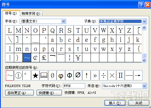The image size is (151, 108).
Task: Click the 快捷键(K)... button
Action: pos(49,93)
